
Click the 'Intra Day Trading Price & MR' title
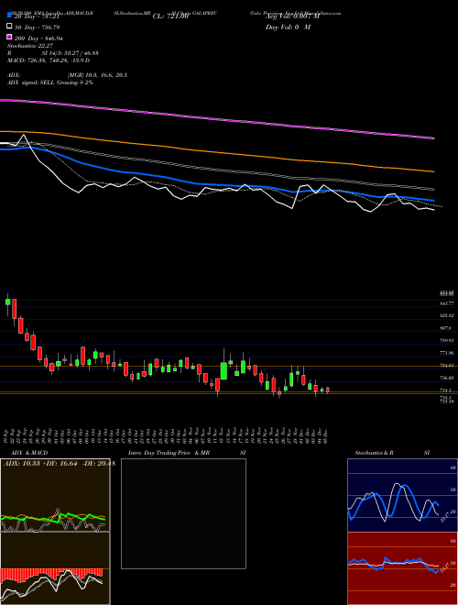click(x=169, y=453)
